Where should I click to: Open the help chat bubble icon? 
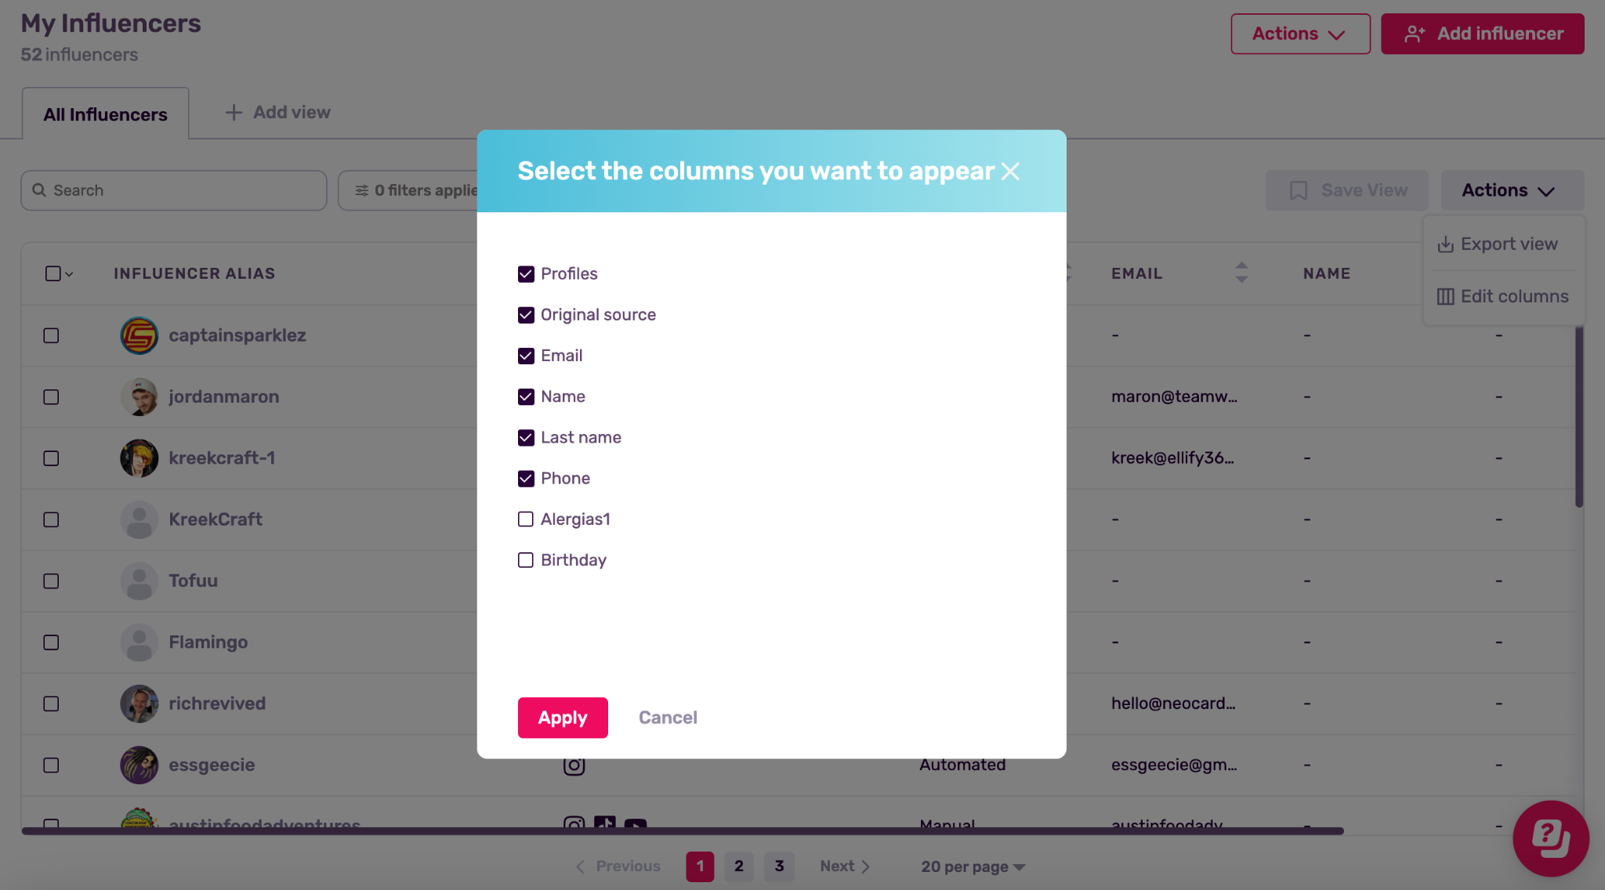[x=1550, y=838]
